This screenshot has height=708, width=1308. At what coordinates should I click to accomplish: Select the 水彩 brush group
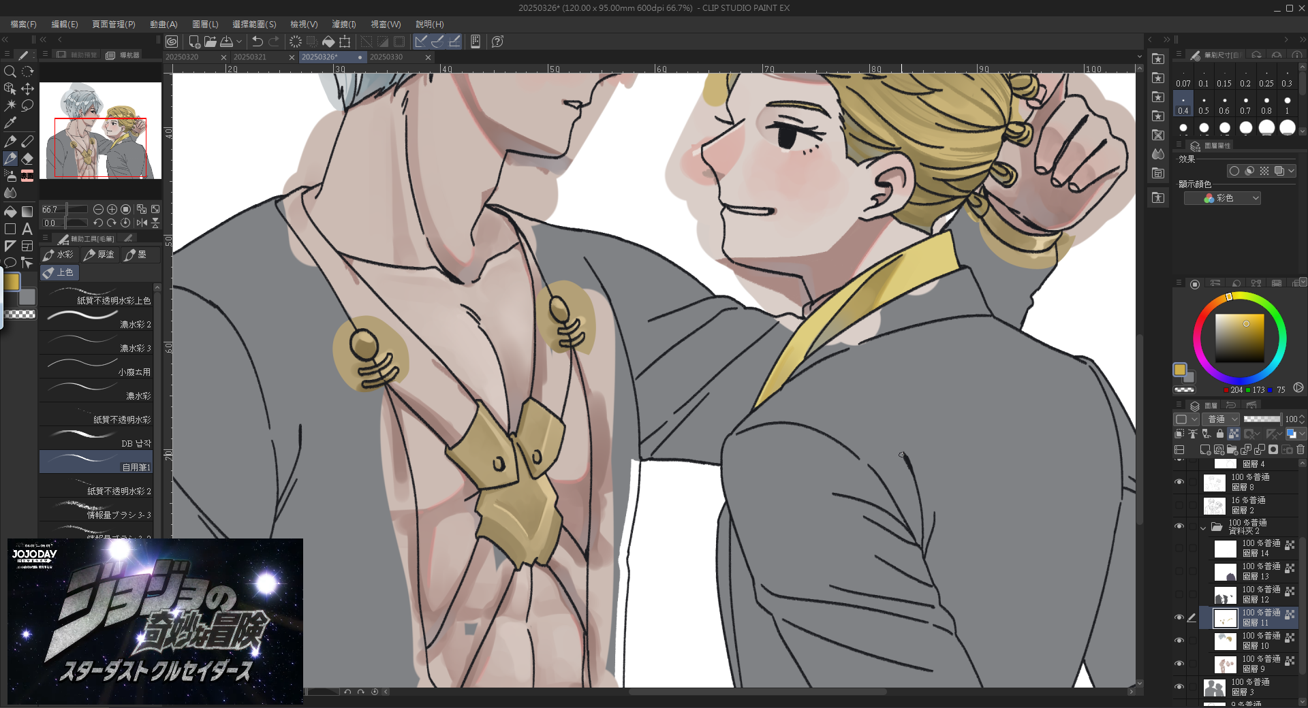(59, 255)
